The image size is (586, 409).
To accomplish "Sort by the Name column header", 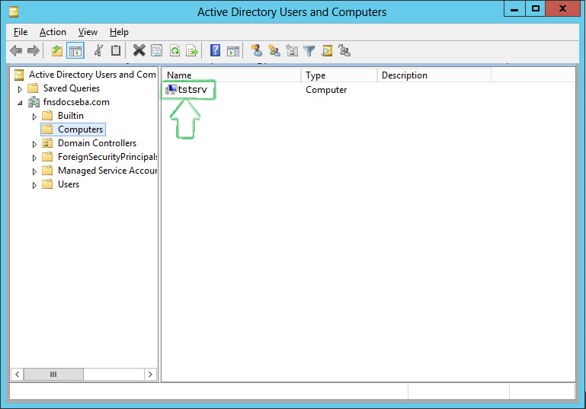I will pyautogui.click(x=229, y=75).
